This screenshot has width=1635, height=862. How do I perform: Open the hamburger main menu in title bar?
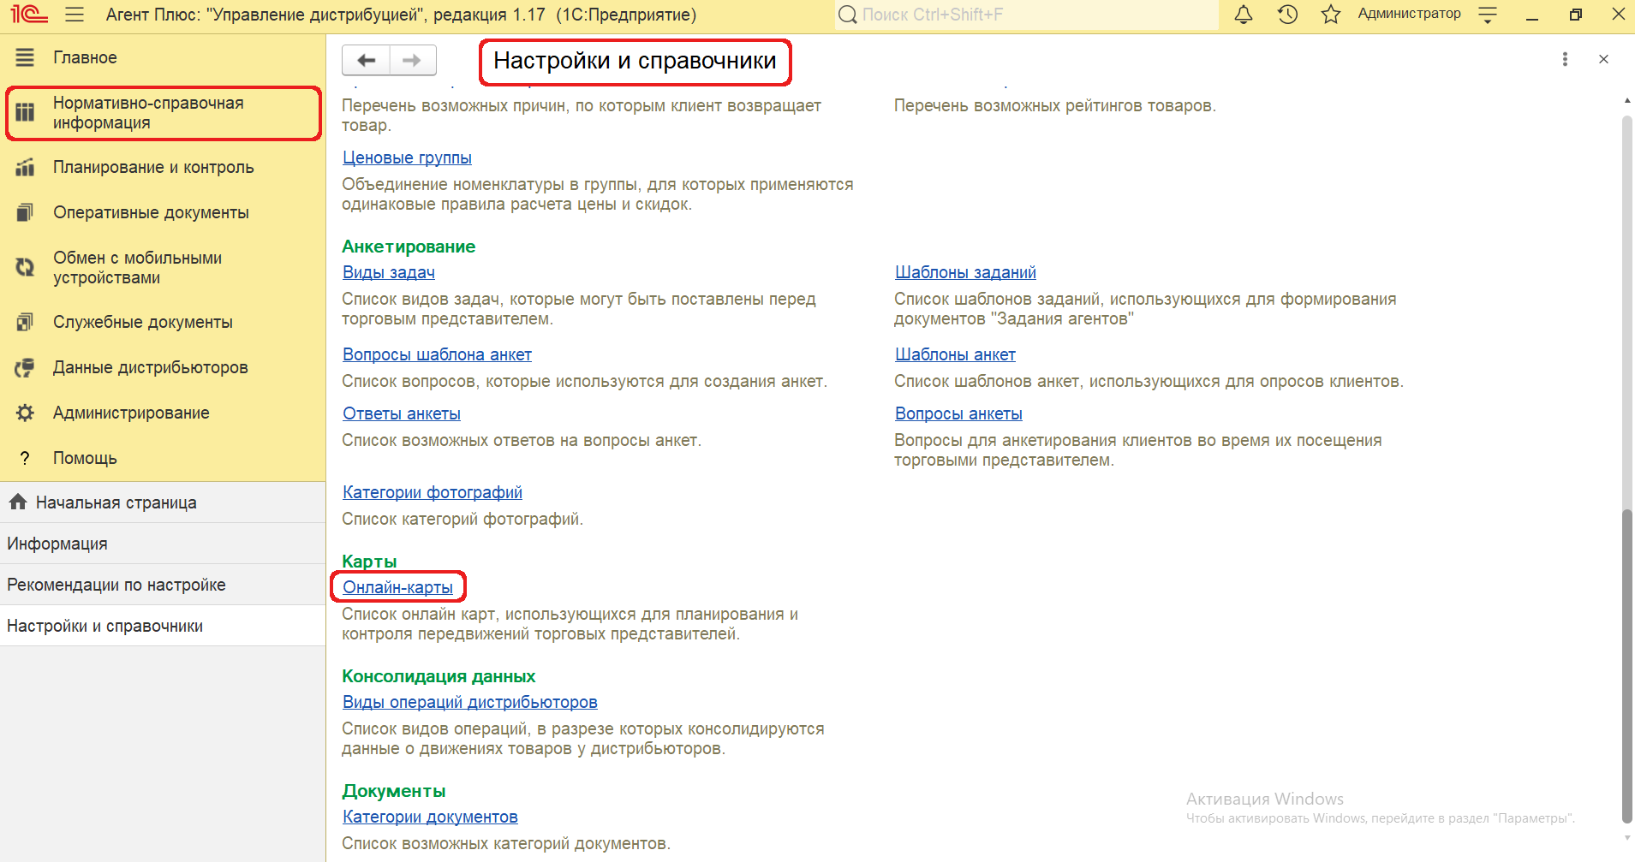coord(75,15)
